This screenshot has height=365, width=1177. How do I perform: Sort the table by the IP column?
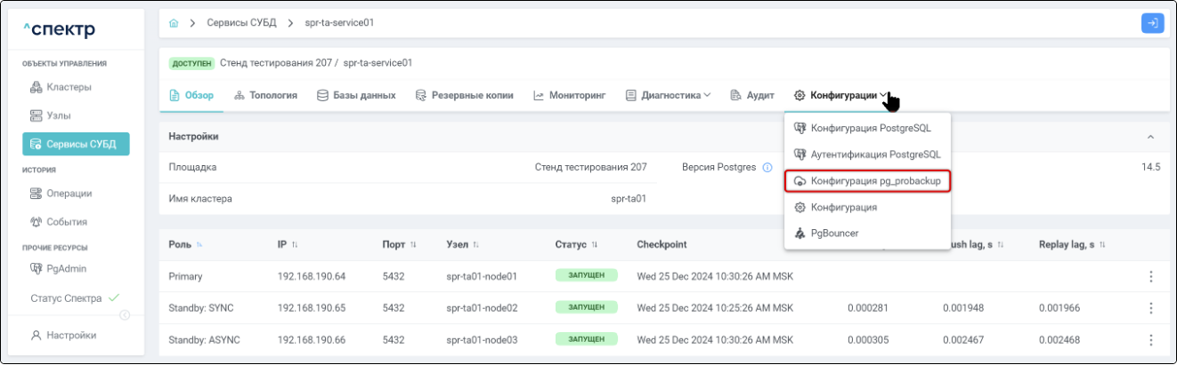click(x=295, y=244)
